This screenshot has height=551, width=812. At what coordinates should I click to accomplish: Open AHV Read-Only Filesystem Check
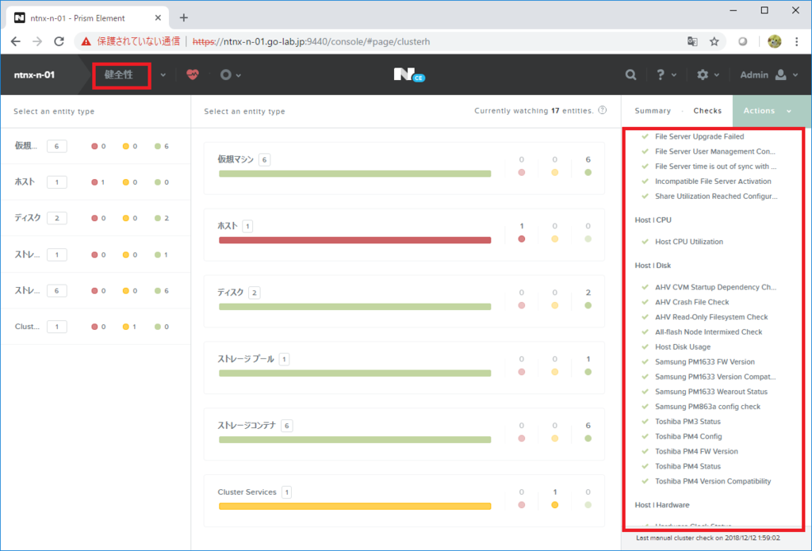click(711, 317)
